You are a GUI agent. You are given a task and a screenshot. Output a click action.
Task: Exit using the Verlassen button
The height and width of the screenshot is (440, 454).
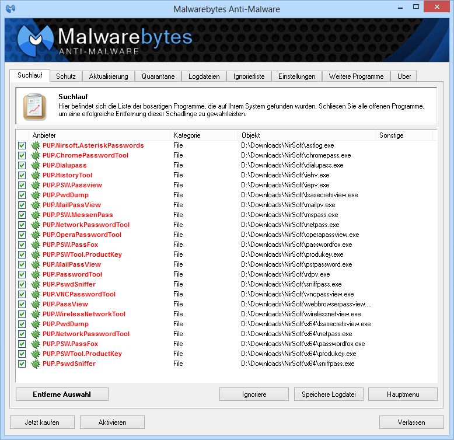pyautogui.click(x=411, y=422)
